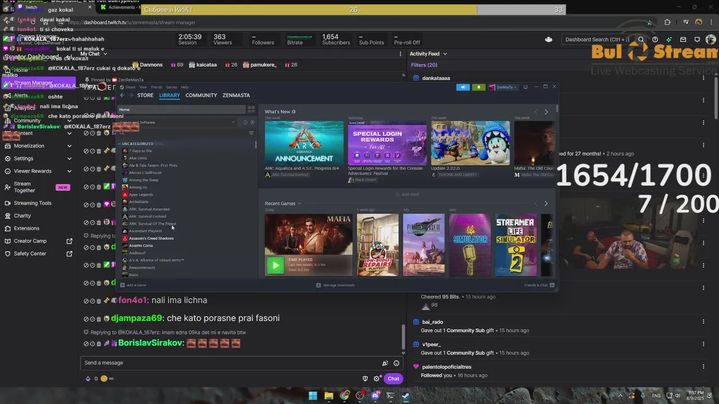Screen dimensions: 719x404
Task: Open Twitch chat settings gear
Action: [376, 379]
